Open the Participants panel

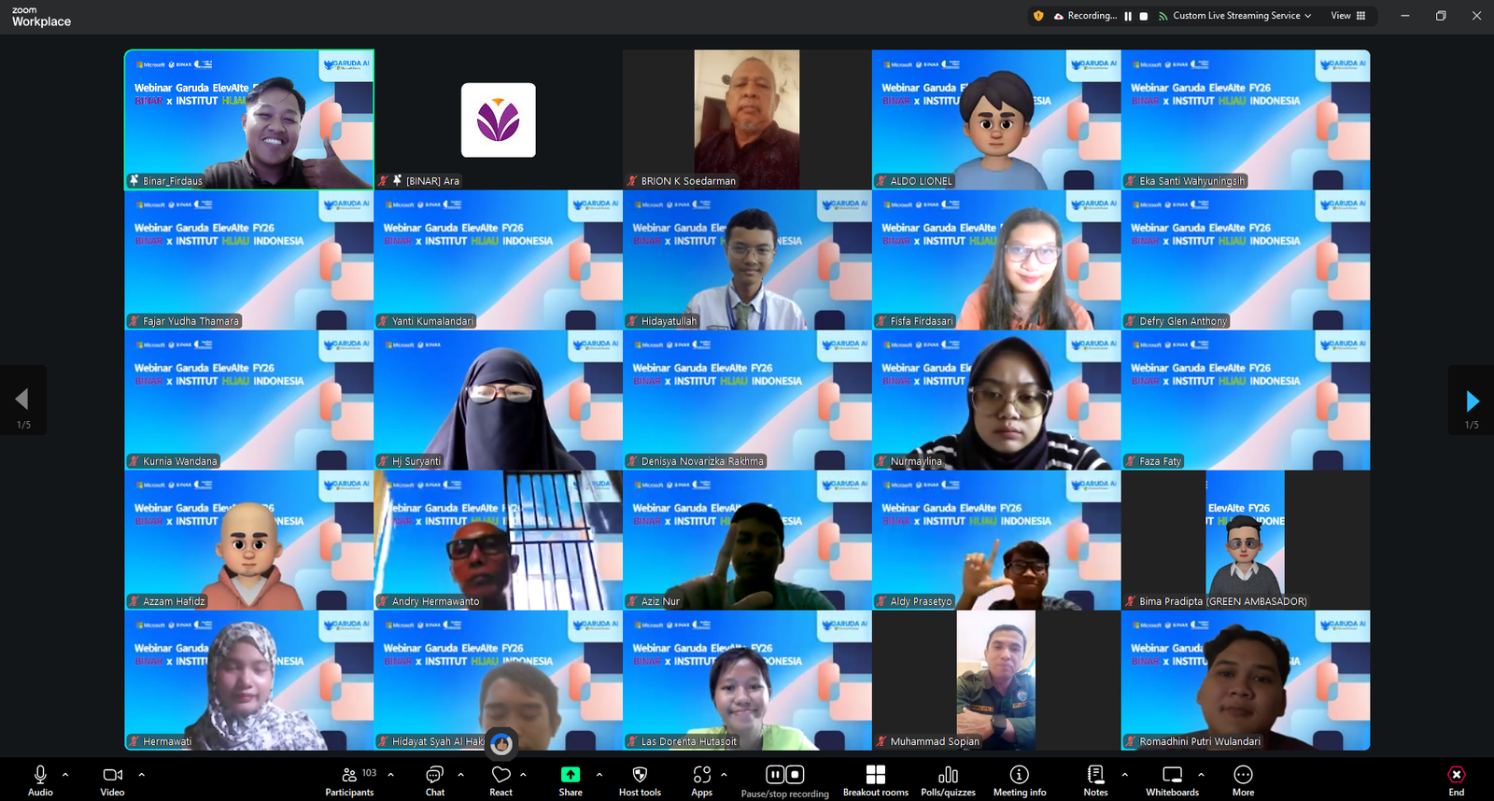point(349,780)
